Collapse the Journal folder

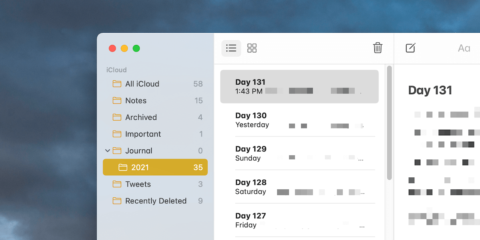(x=107, y=151)
